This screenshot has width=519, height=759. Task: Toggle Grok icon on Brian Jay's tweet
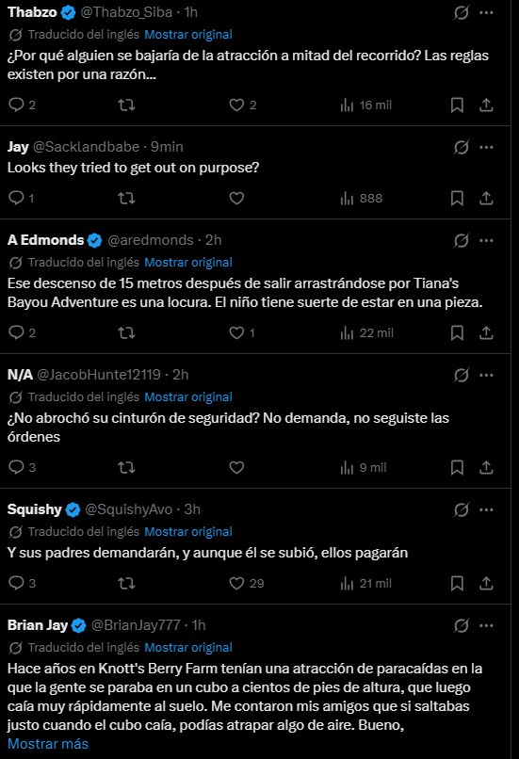(461, 625)
